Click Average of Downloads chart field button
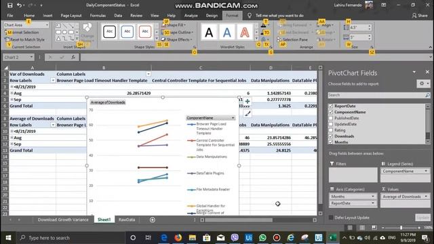 click(x=108, y=102)
